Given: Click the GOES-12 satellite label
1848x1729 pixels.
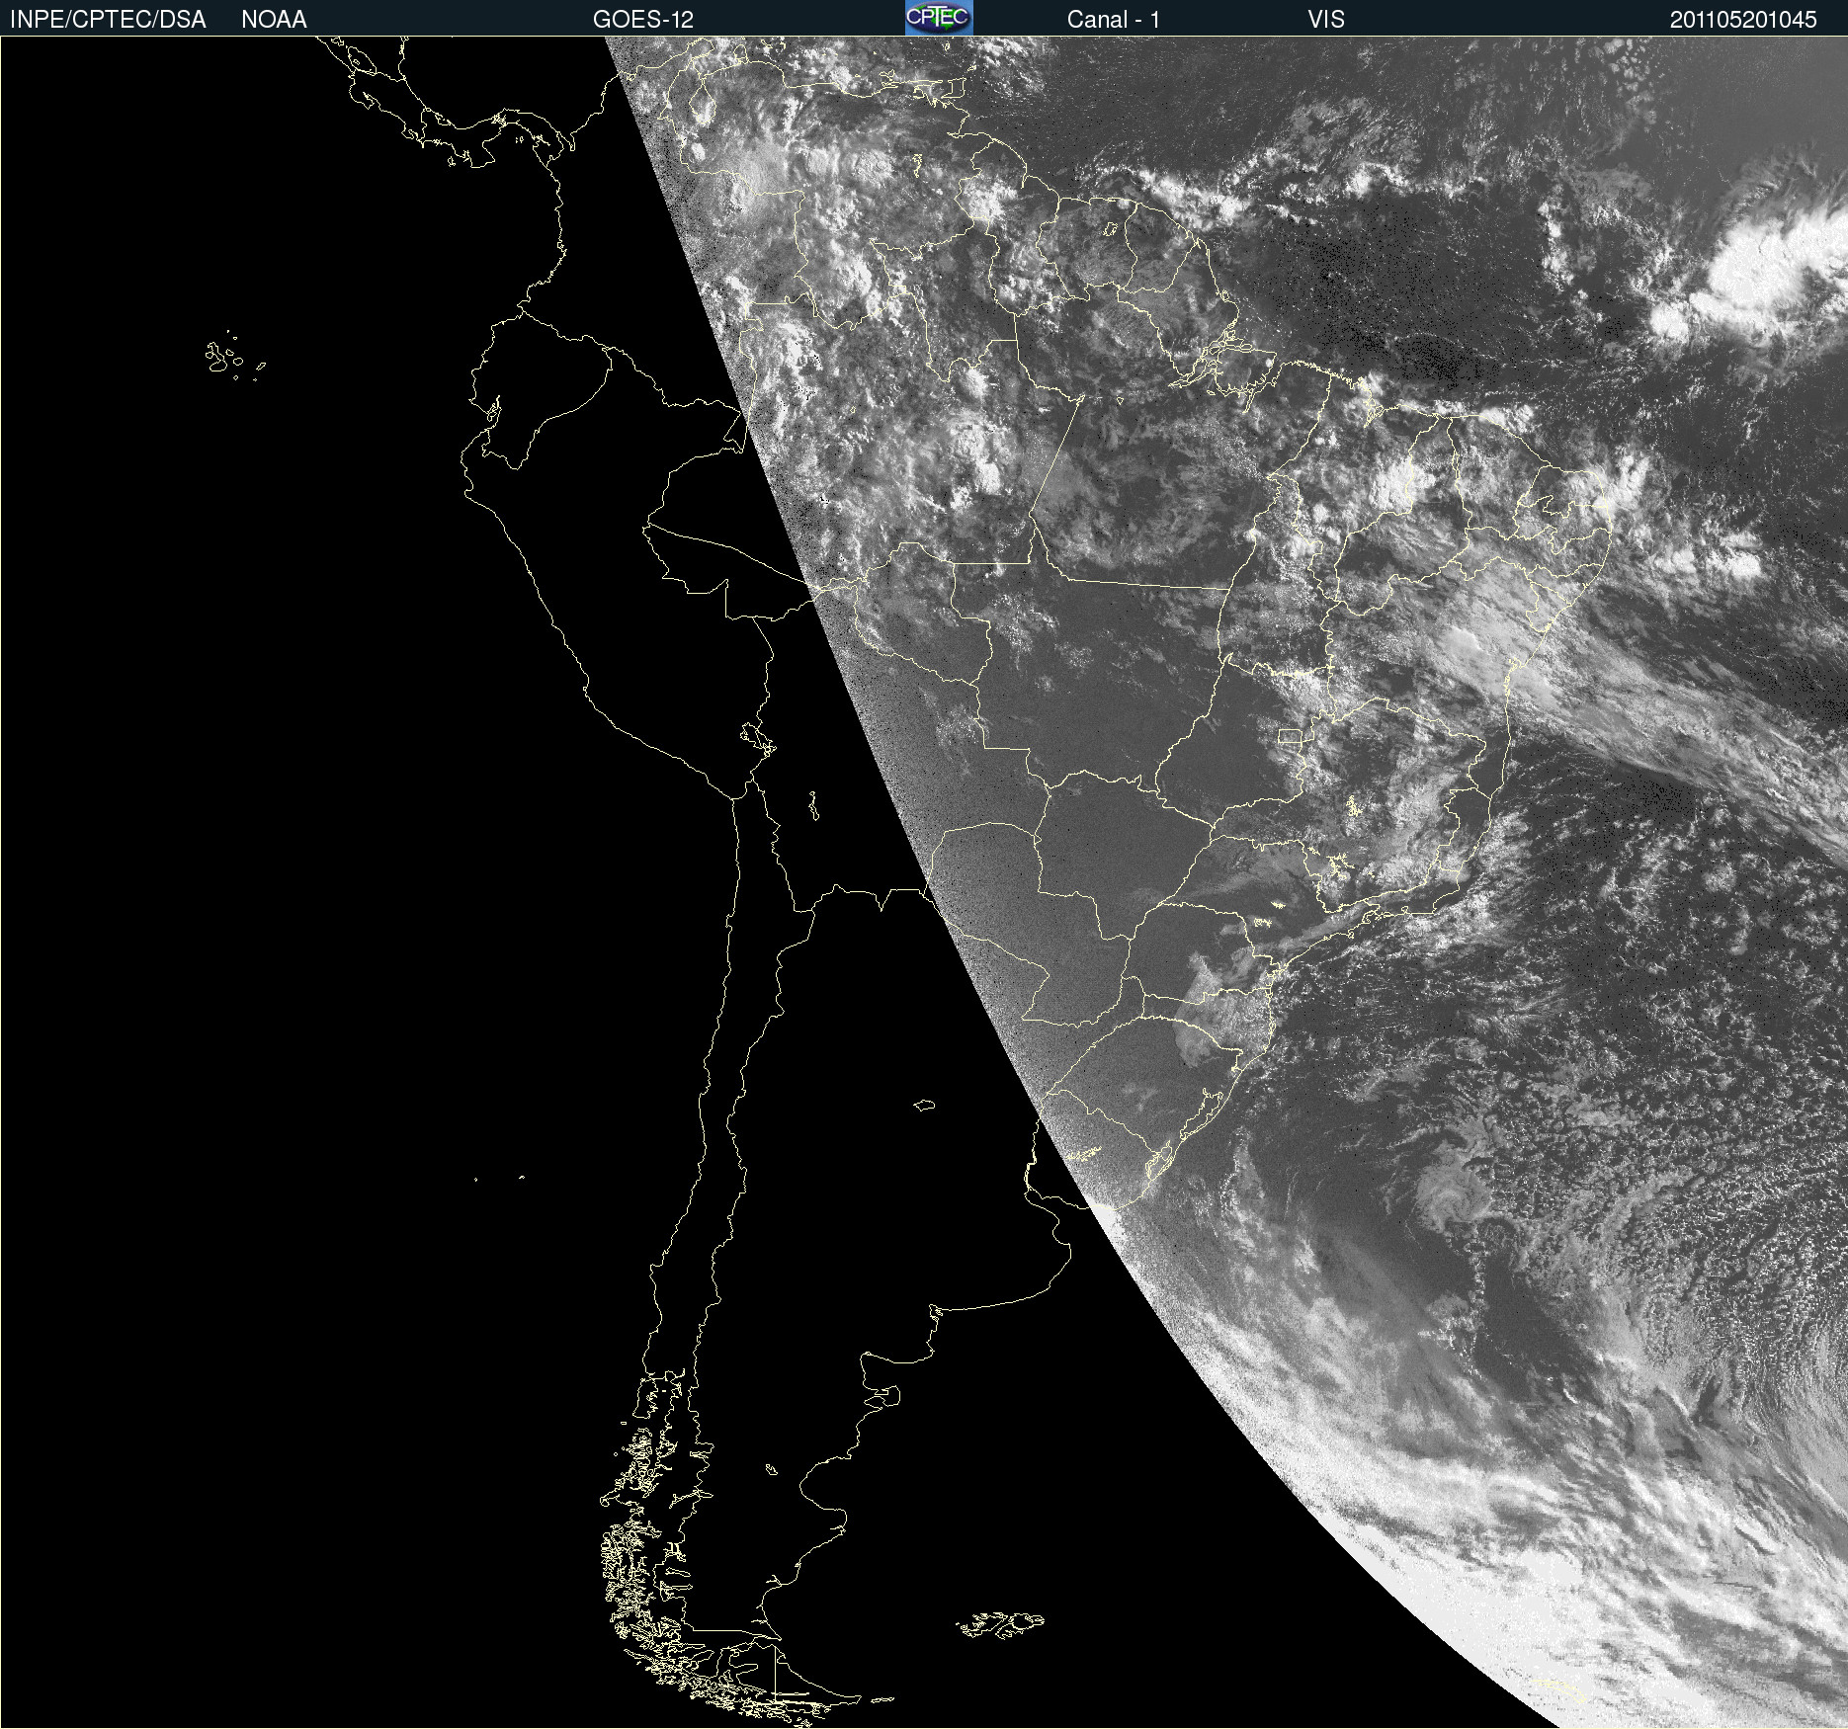Looking at the screenshot, I should point(643,20).
